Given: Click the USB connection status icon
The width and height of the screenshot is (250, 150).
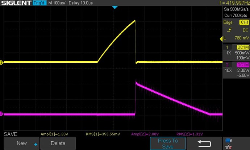Looking at the screenshot, I should (x=229, y=140).
